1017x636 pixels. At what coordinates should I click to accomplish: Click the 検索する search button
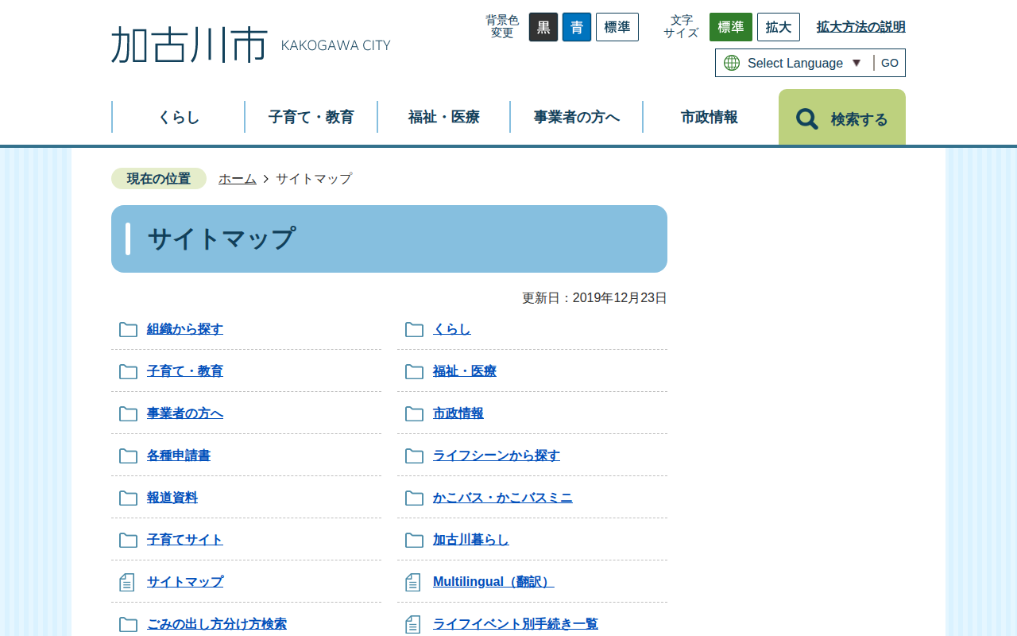(x=842, y=118)
